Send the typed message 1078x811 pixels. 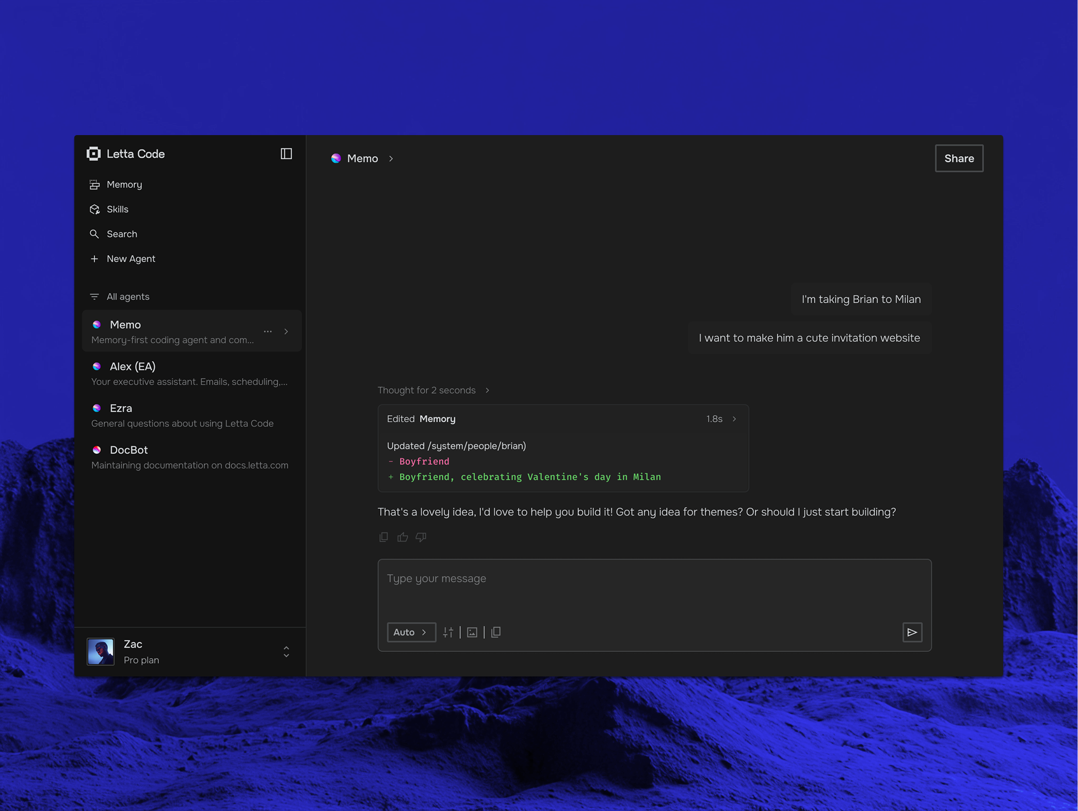(912, 633)
